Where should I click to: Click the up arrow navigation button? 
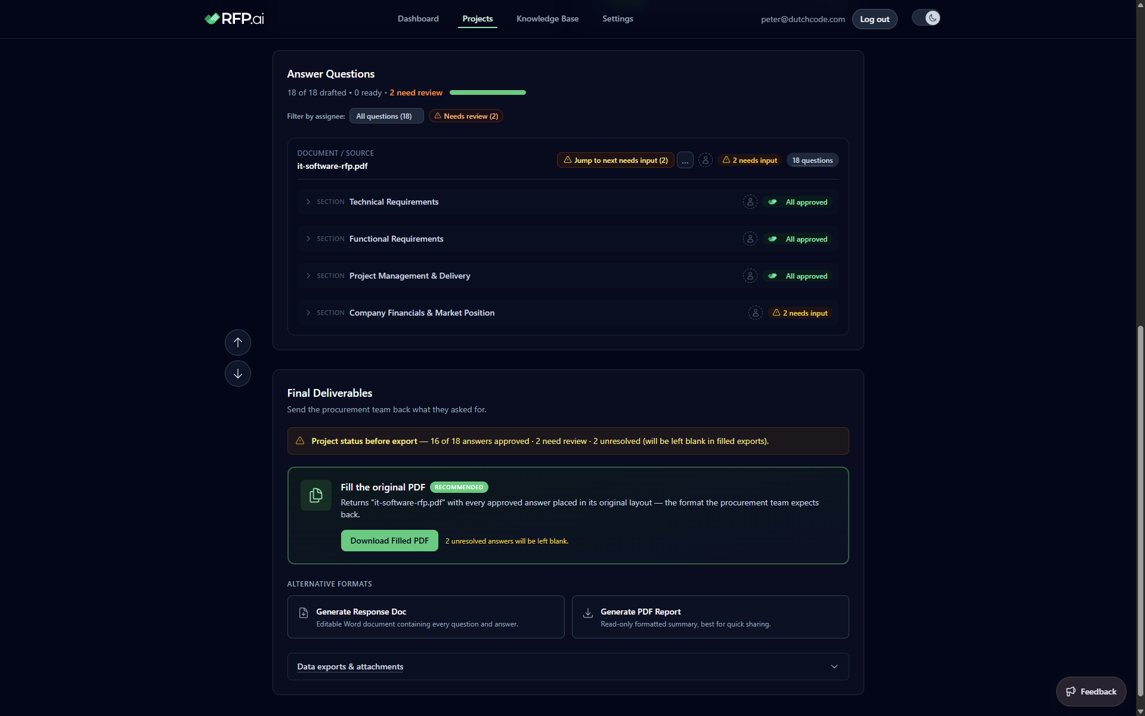click(238, 342)
